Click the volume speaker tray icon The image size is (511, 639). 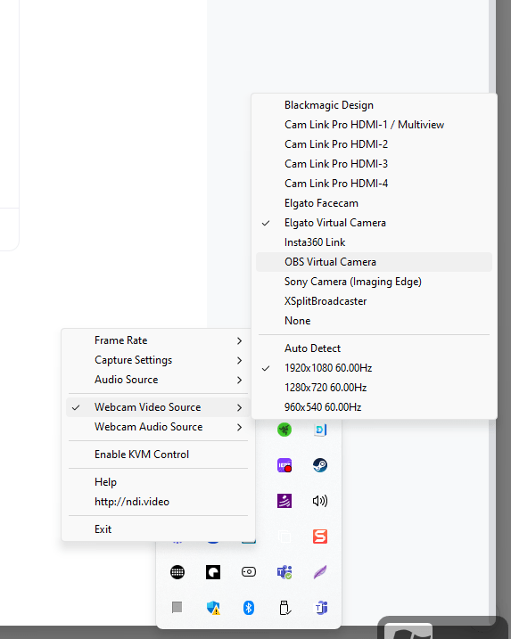(x=320, y=501)
